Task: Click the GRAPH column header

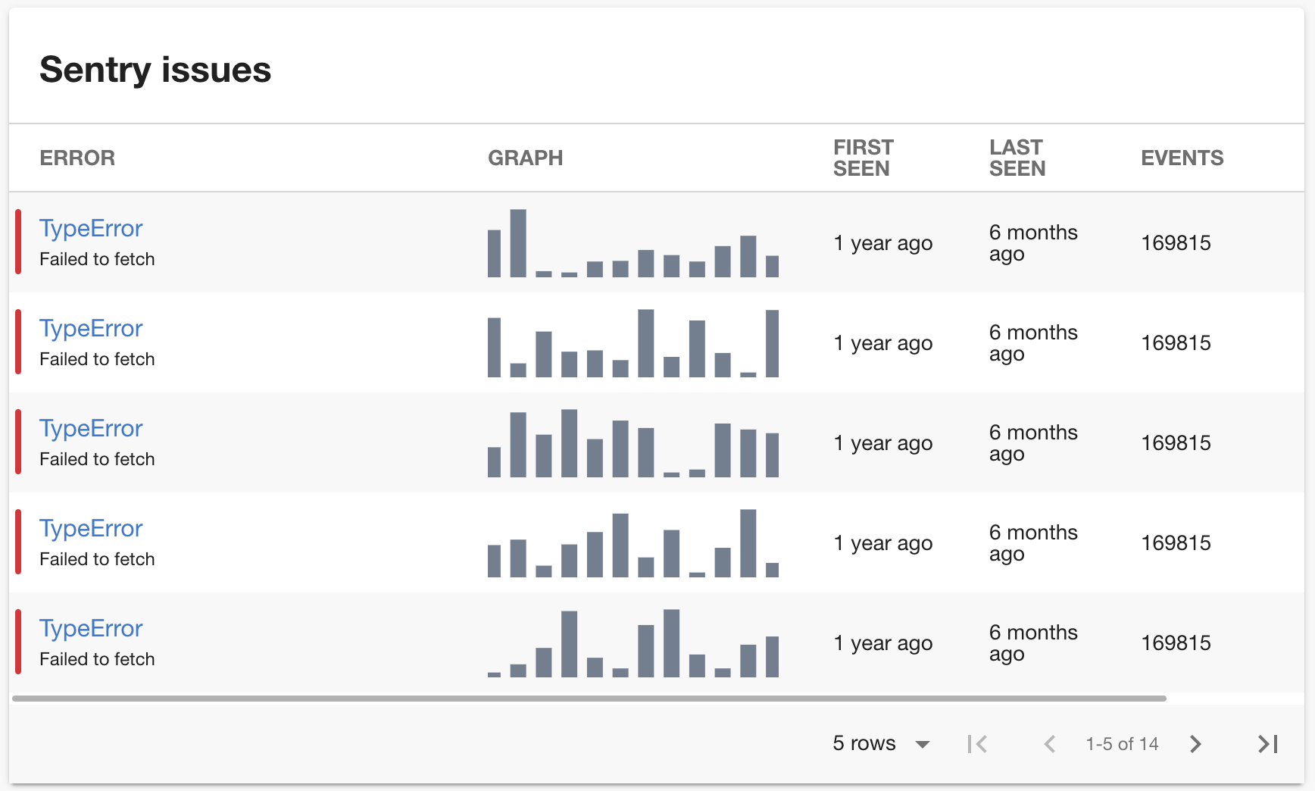Action: [x=526, y=158]
